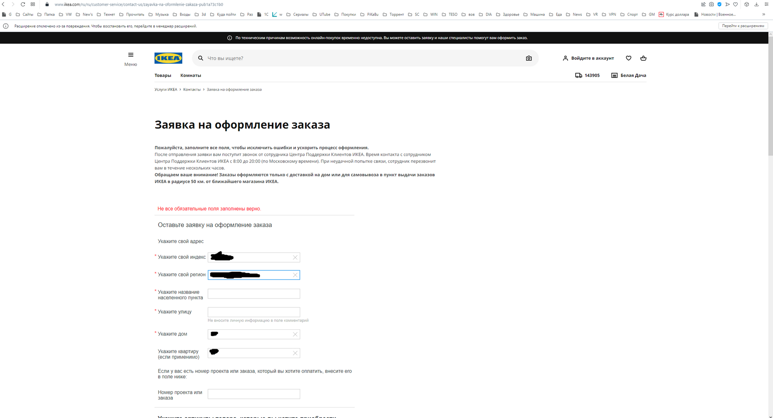Open the extensions cube icon

tap(747, 5)
